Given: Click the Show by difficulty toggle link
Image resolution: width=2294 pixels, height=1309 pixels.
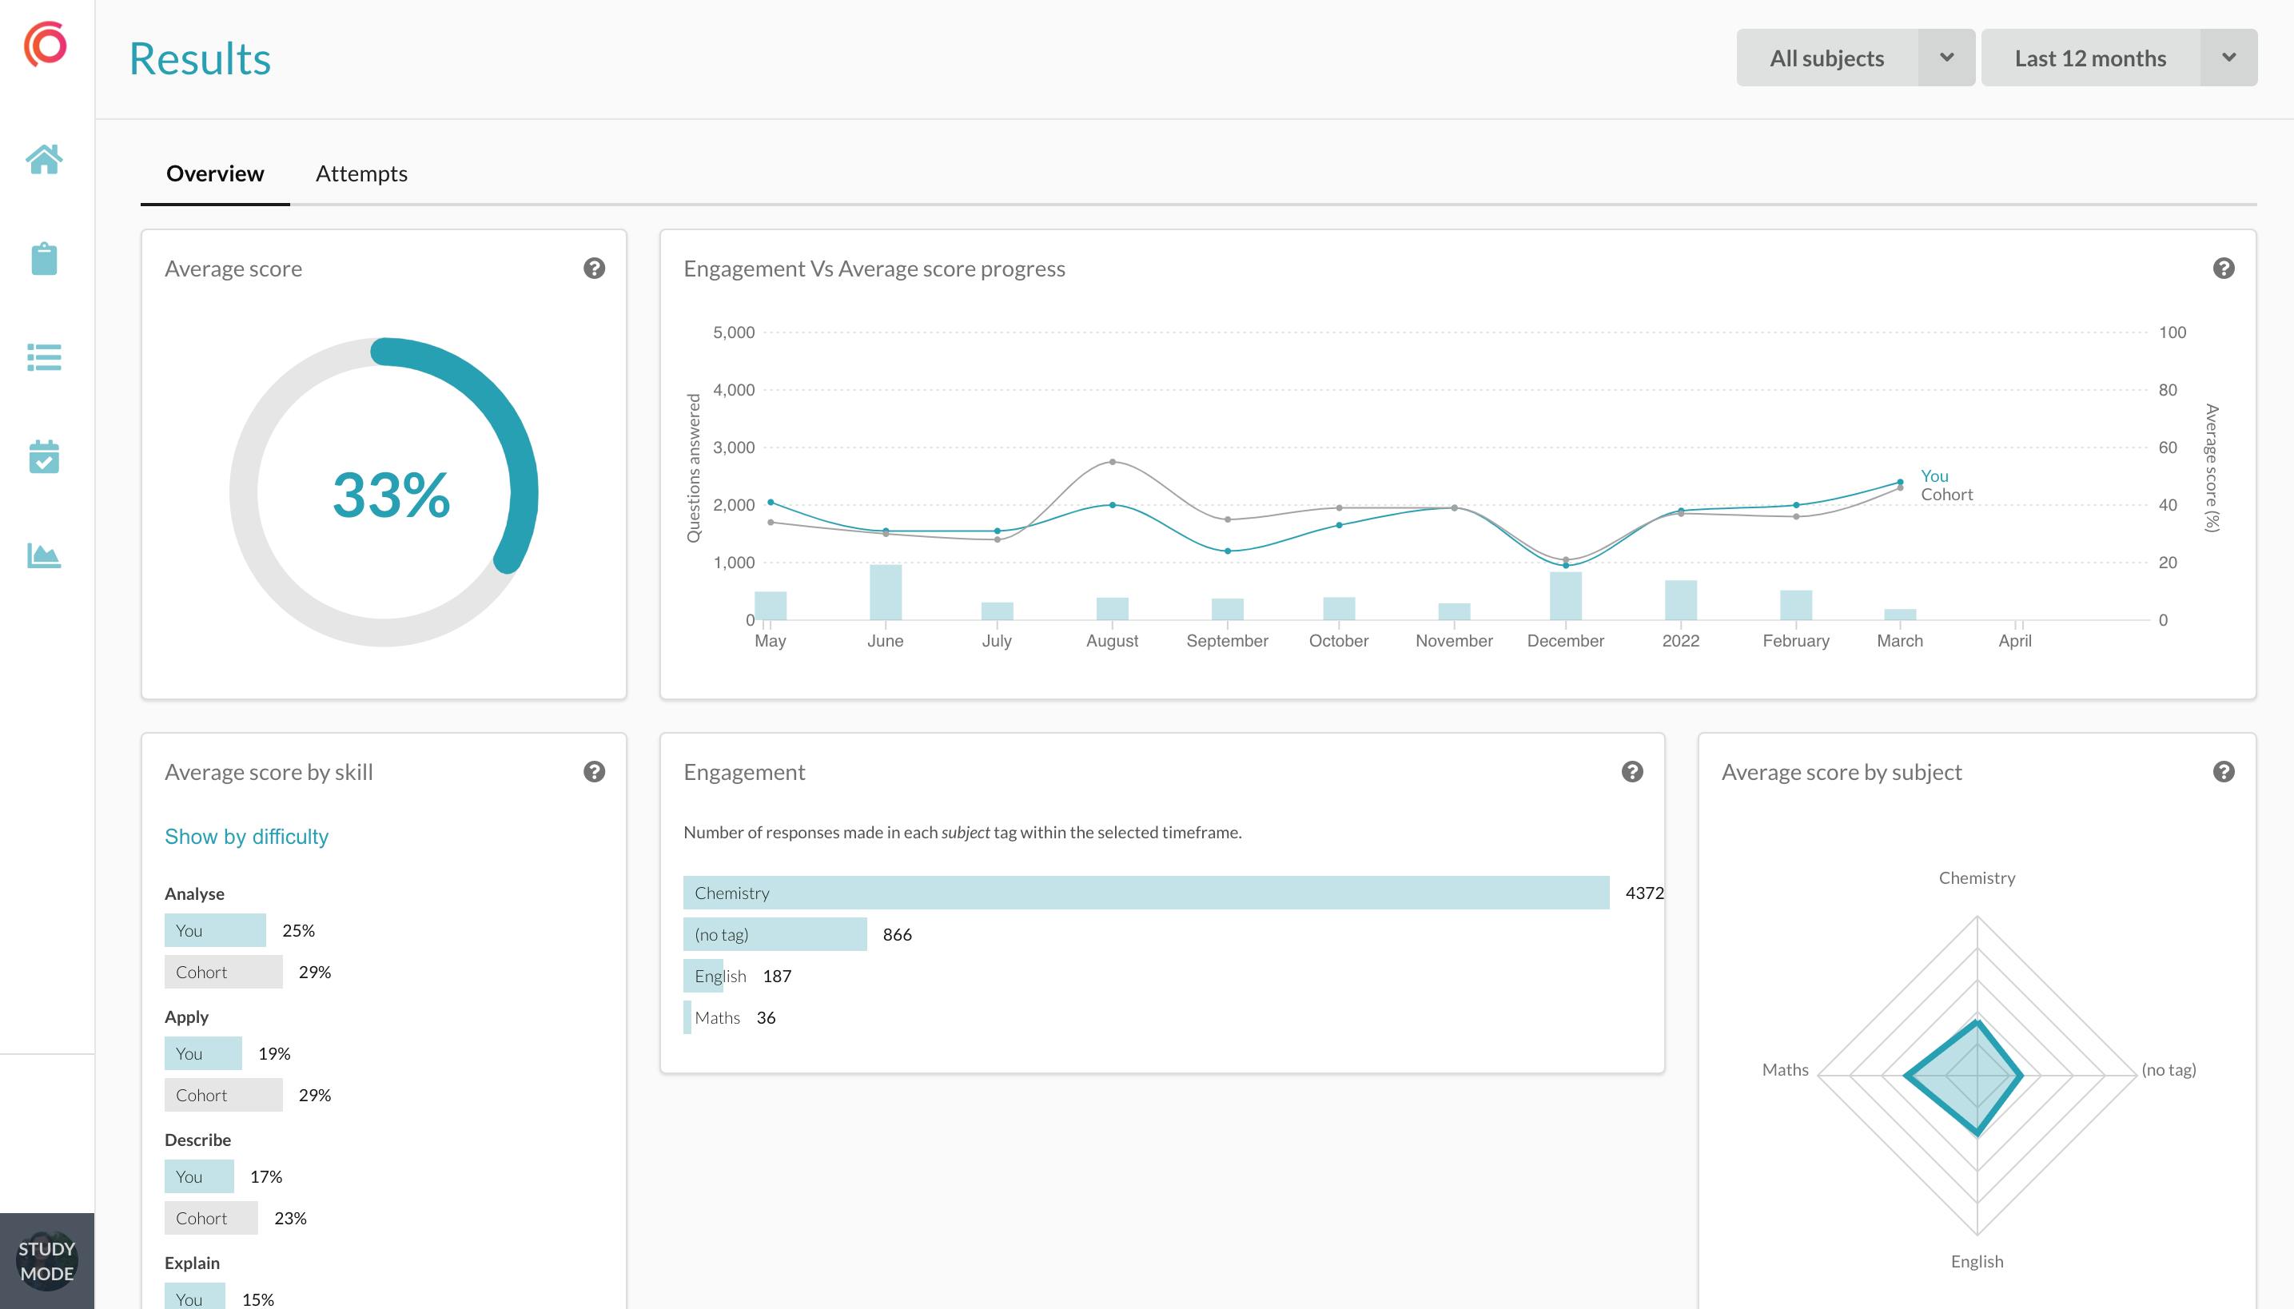Looking at the screenshot, I should pyautogui.click(x=246, y=837).
